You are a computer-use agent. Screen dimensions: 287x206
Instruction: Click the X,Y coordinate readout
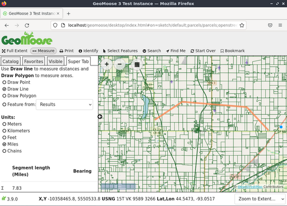point(70,199)
